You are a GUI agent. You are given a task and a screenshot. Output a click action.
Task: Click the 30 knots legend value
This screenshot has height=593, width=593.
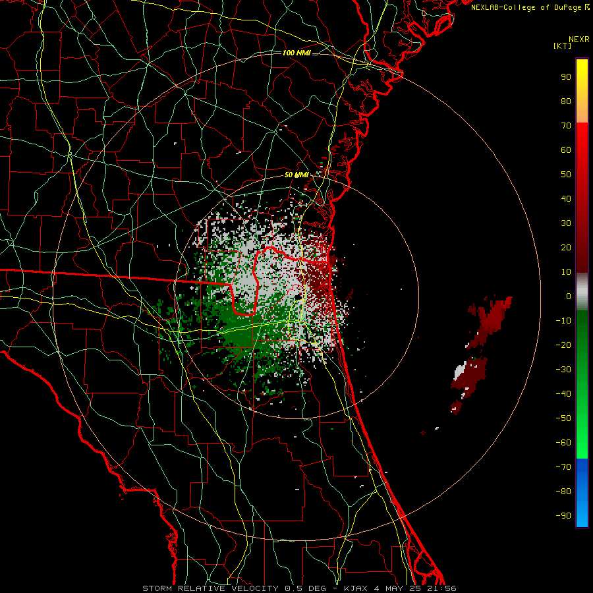(566, 223)
